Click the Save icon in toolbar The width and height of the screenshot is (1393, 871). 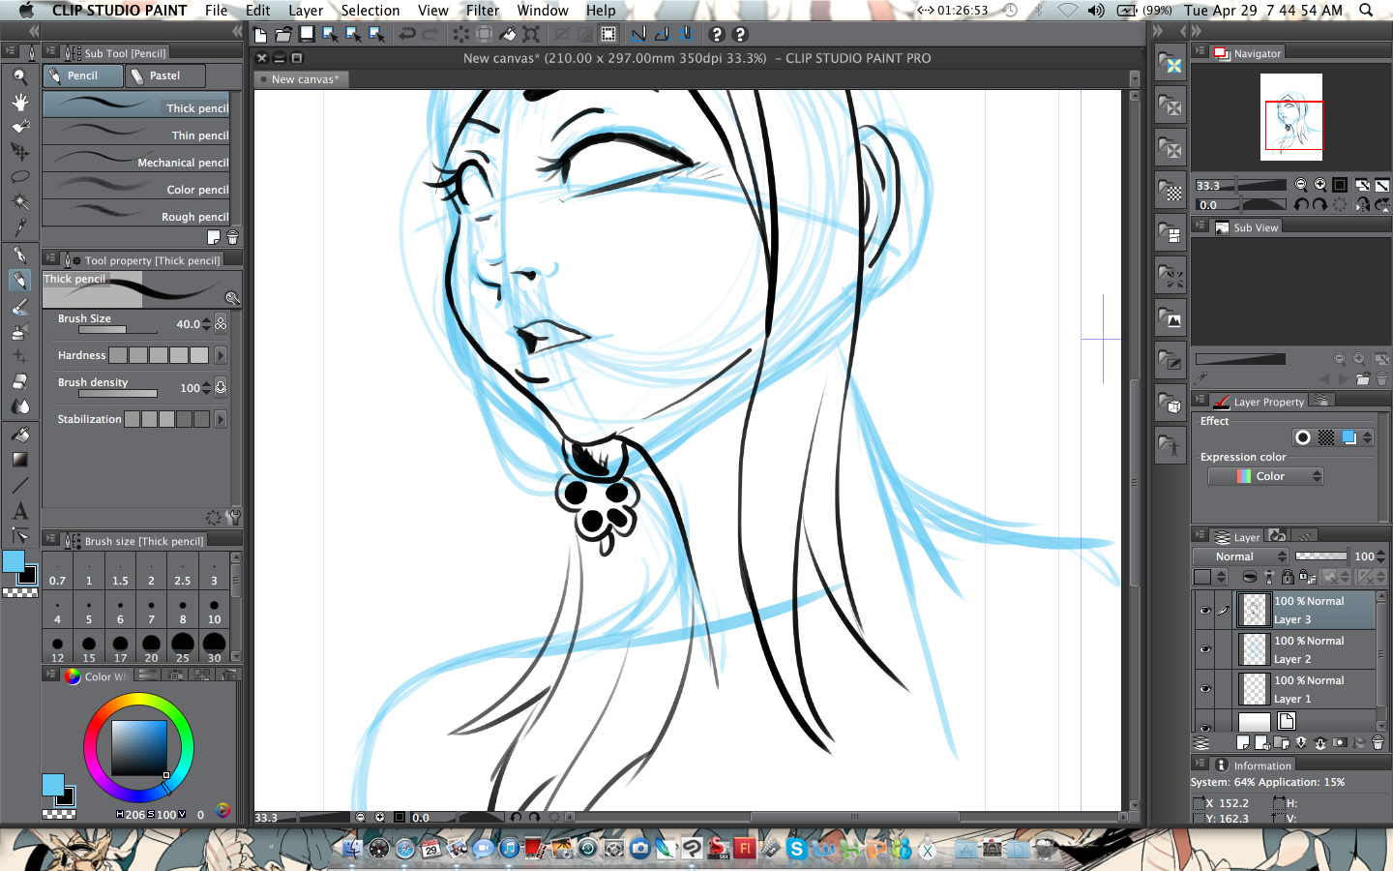[x=307, y=34]
